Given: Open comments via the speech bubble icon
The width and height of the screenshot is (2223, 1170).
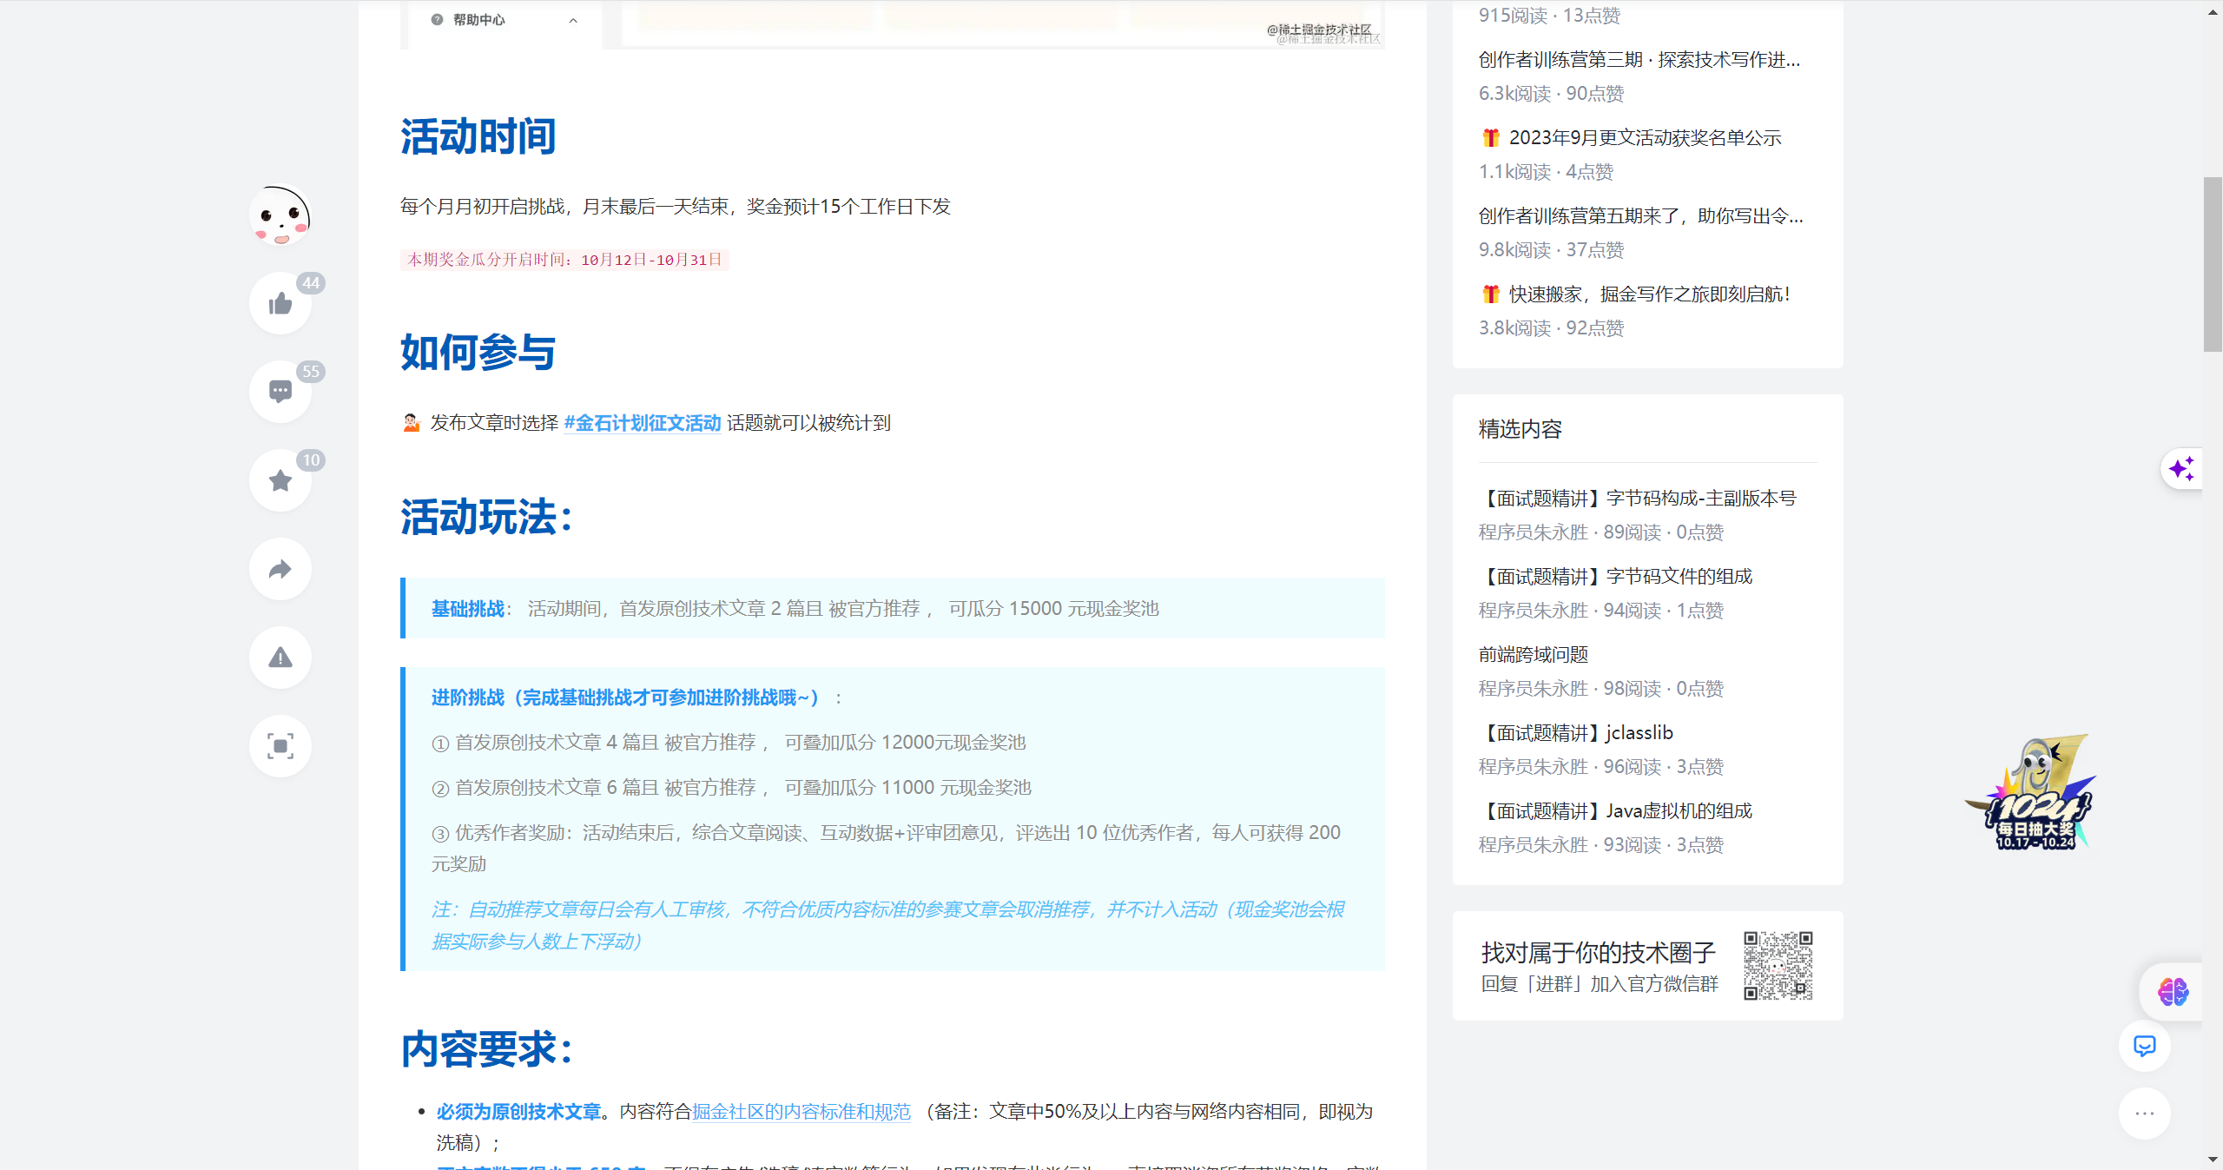Looking at the screenshot, I should click(280, 392).
